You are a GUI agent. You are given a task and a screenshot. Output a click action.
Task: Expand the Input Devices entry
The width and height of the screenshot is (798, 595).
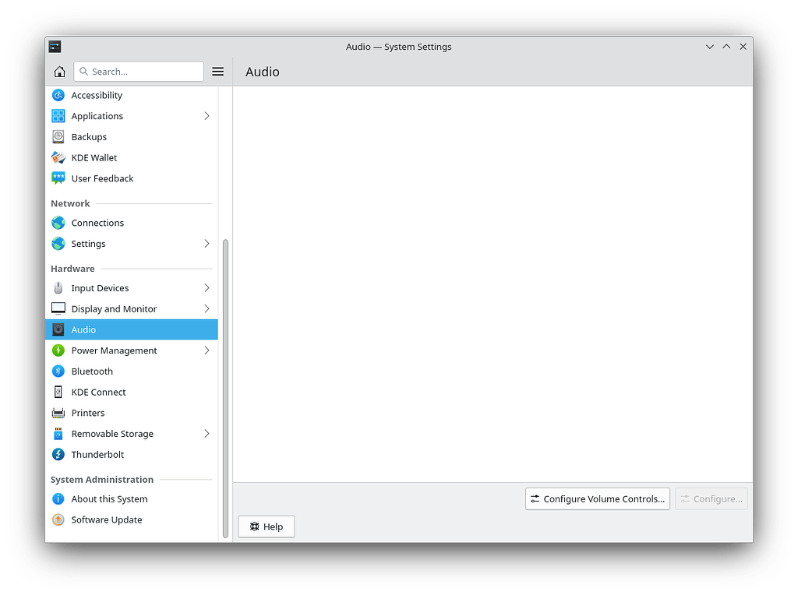[207, 287]
